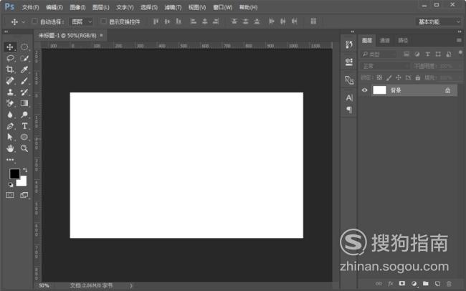This screenshot has width=466, height=291.
Task: Select the Elliptical Marquee tool
Action: pos(24,47)
